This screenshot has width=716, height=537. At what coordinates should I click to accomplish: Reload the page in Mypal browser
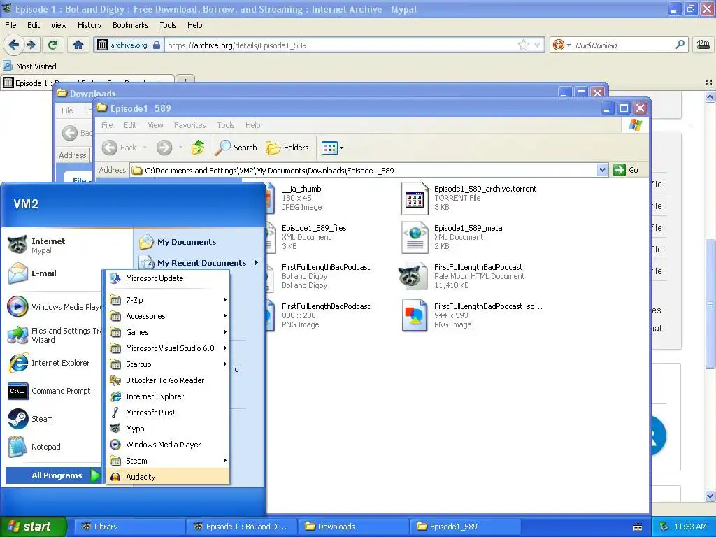click(x=52, y=45)
